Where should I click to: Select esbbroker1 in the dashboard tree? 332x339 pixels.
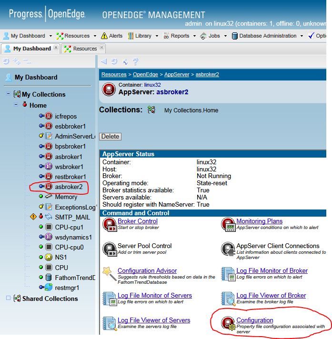(70, 126)
